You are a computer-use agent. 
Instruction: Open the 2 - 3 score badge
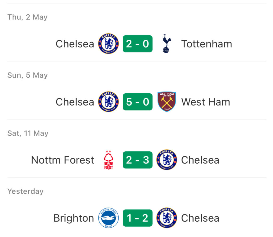138,160
